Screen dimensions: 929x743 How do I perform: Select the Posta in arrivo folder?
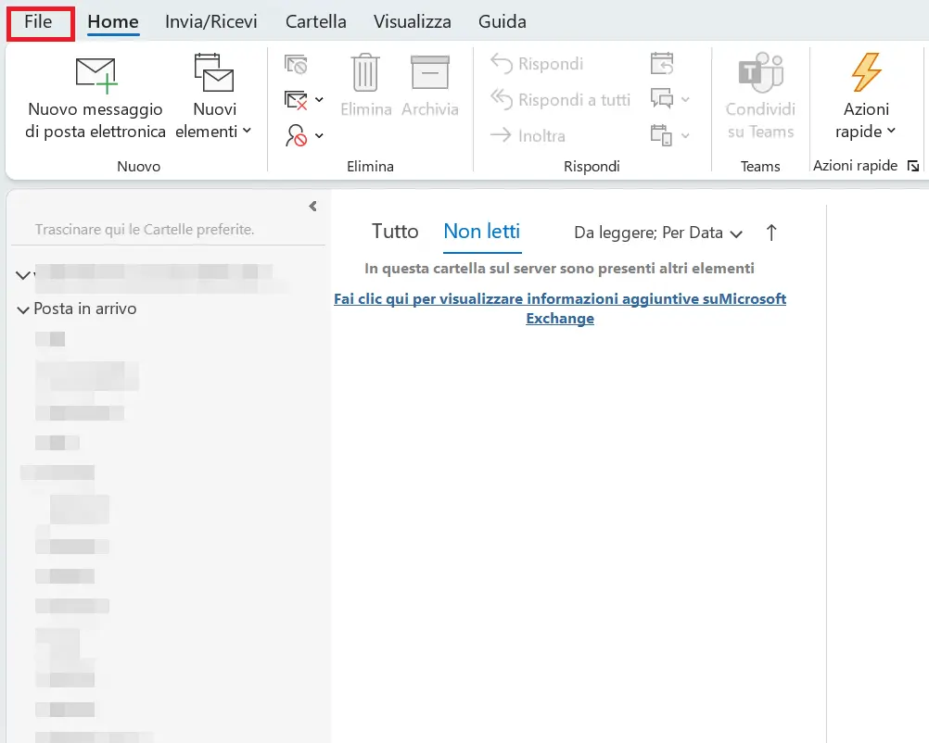point(85,309)
